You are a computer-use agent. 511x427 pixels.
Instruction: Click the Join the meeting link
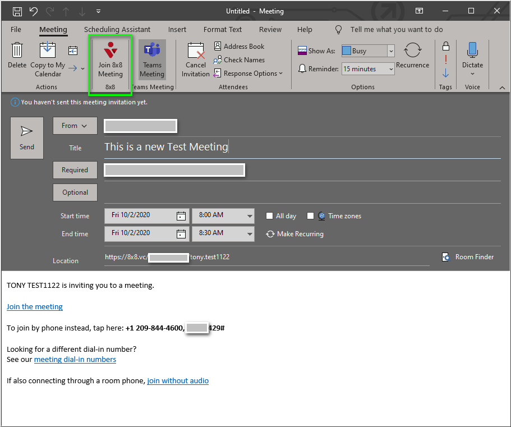(x=34, y=306)
